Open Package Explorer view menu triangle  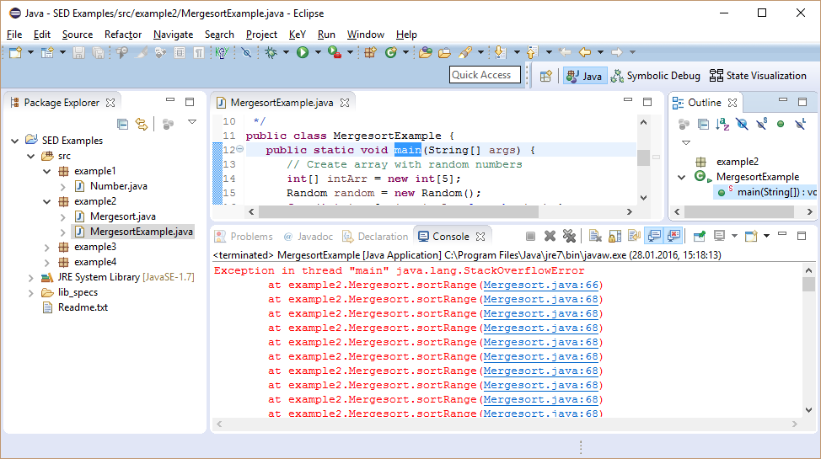[x=192, y=122]
